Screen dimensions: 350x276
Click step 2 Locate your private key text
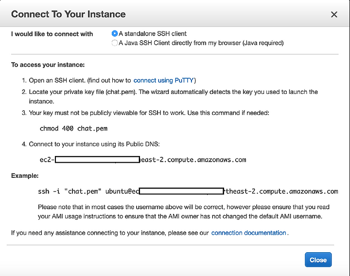(173, 97)
